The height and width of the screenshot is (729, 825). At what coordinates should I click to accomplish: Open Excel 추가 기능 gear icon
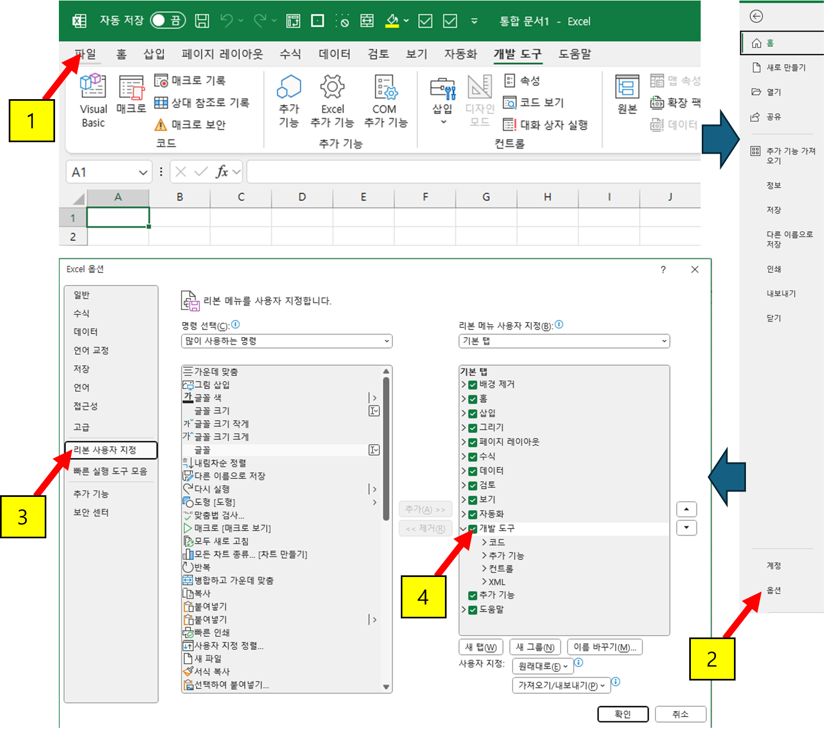(332, 87)
